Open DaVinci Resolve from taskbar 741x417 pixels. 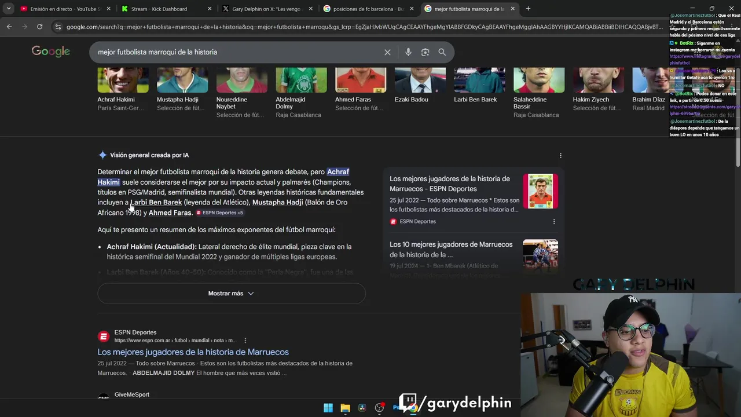coord(362,408)
